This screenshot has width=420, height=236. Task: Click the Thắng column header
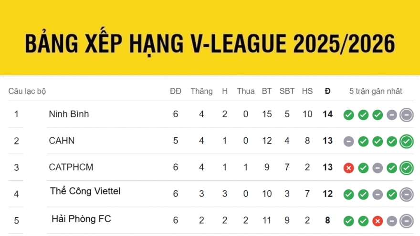pos(201,91)
